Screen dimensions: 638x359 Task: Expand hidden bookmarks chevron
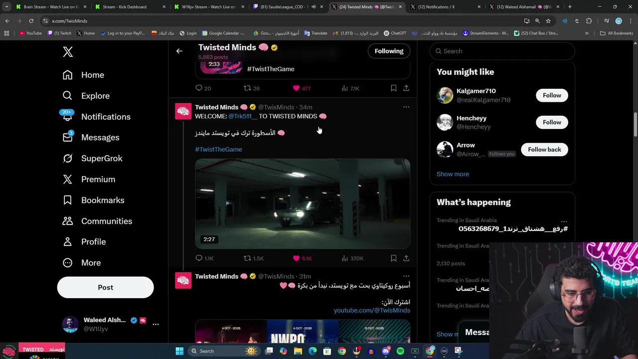[x=587, y=33]
